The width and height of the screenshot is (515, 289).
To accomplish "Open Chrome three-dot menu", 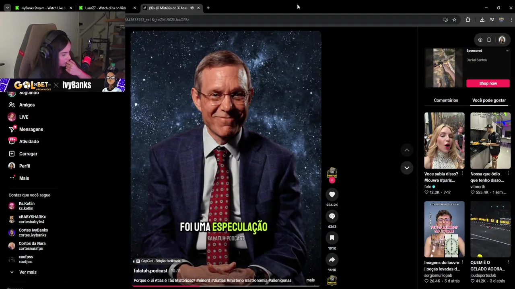I will click(x=511, y=20).
